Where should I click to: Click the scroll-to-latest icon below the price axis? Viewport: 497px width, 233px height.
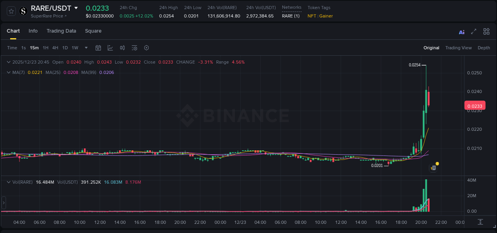point(481,221)
